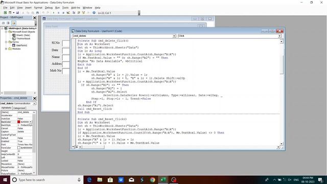Click the Break pause icon in toolbar
The height and width of the screenshot is (184, 327).
coord(58,13)
